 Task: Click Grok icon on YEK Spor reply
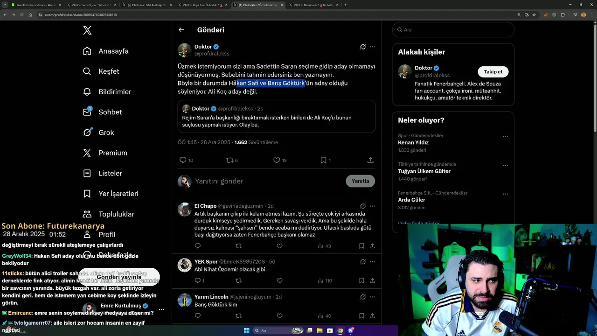363,262
